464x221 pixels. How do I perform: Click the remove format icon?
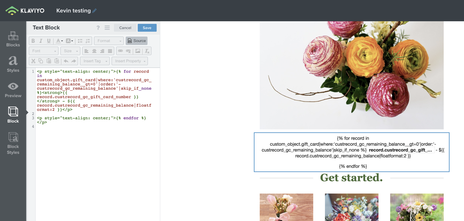coord(147,51)
